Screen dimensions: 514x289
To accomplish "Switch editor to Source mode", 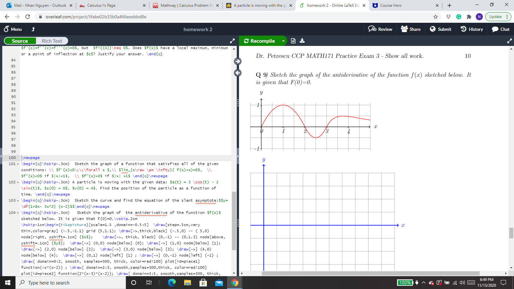I will 20,41.
